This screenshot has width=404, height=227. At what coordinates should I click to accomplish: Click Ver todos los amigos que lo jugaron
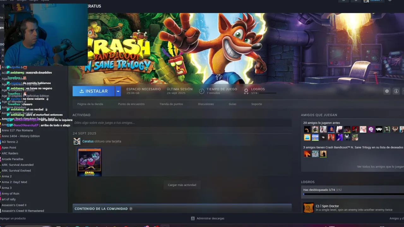pyautogui.click(x=380, y=166)
